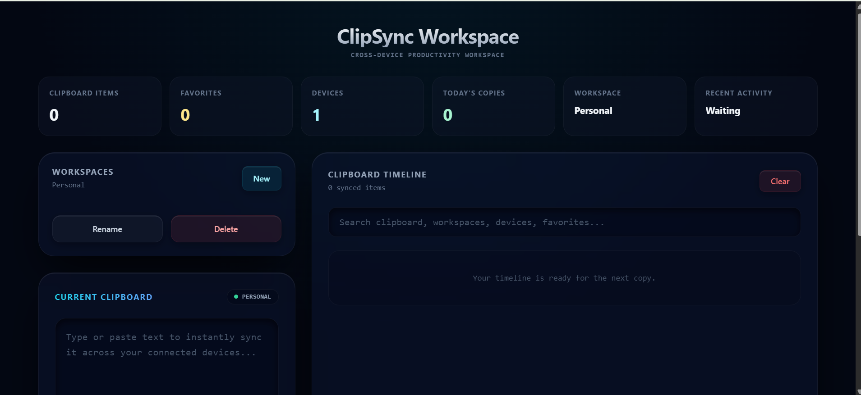Open the Today's Copies stat card

[x=493, y=106]
